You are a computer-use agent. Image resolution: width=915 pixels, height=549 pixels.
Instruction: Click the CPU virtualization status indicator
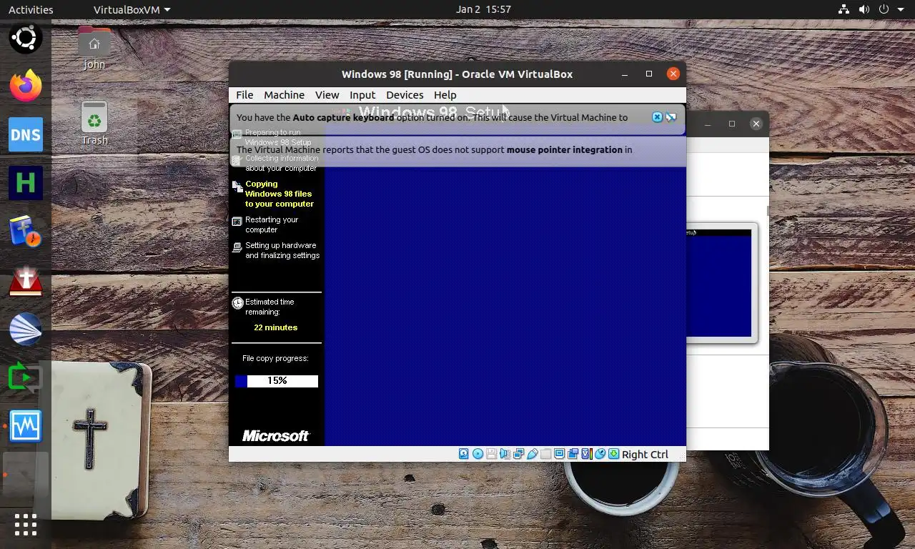click(587, 454)
